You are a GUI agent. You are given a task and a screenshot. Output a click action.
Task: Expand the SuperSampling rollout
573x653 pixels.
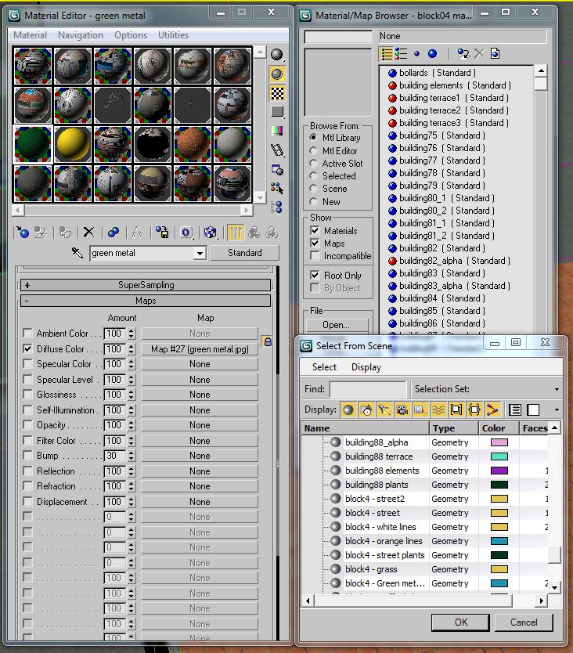pos(146,285)
